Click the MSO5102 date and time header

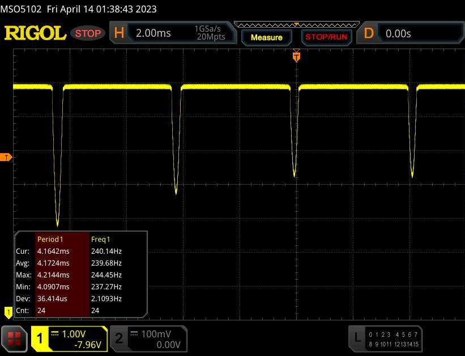(x=79, y=9)
